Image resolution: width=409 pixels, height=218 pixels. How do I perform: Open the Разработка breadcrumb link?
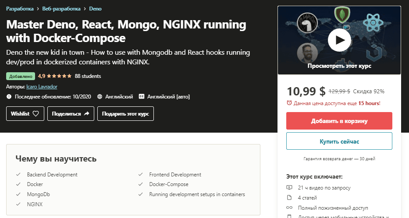tap(20, 9)
